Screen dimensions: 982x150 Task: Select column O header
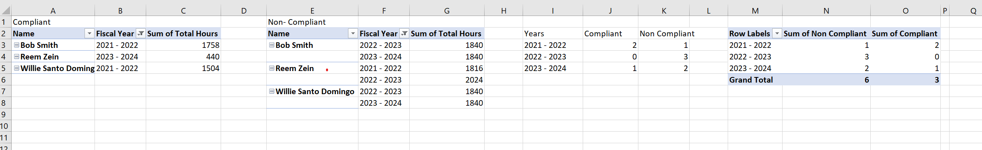906,11
